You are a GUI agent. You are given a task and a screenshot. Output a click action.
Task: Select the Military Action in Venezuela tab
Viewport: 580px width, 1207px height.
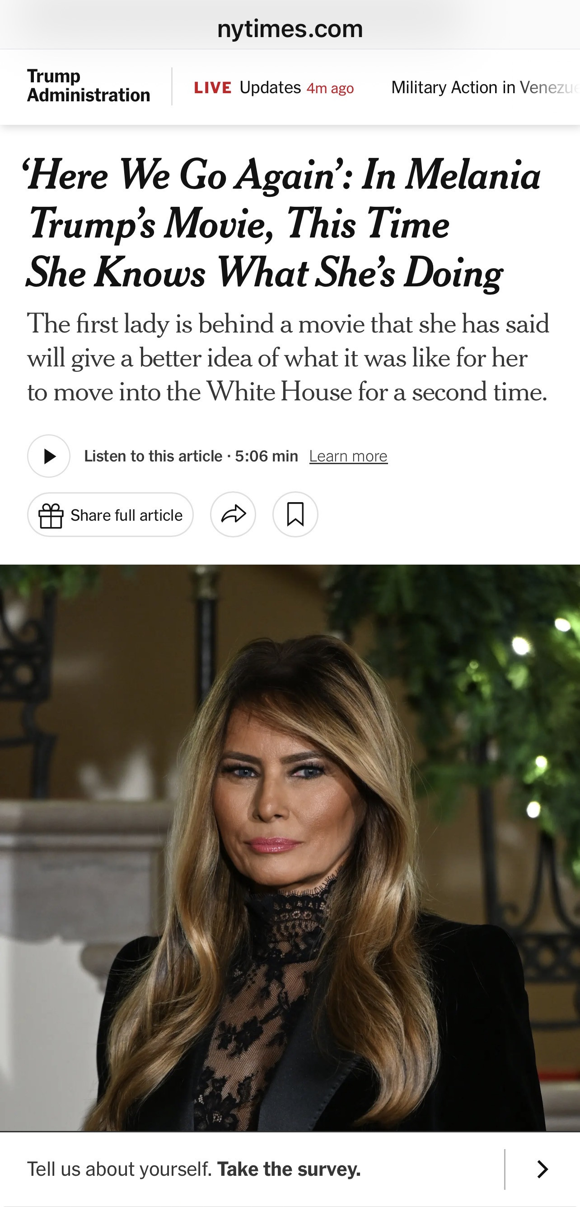pyautogui.click(x=485, y=88)
